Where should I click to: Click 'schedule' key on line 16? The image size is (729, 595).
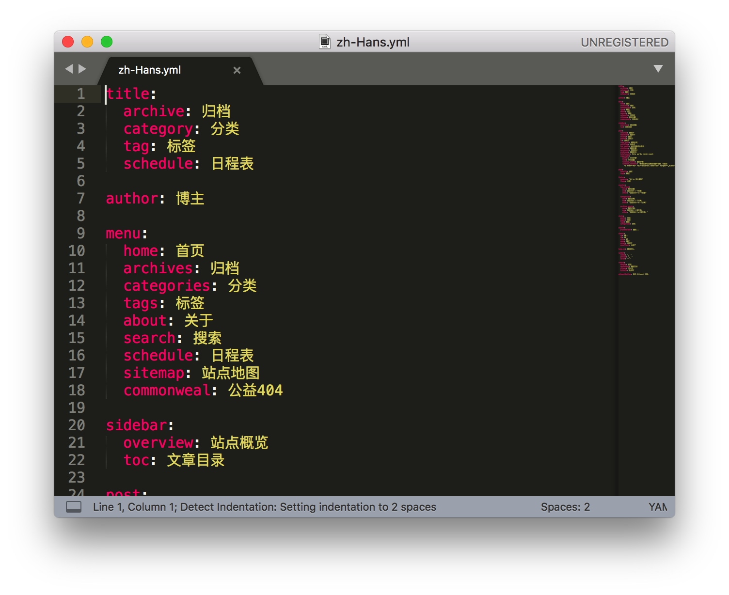pyautogui.click(x=158, y=355)
